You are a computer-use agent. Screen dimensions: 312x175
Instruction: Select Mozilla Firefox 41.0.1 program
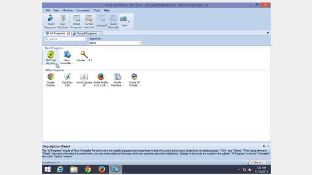[101, 80]
